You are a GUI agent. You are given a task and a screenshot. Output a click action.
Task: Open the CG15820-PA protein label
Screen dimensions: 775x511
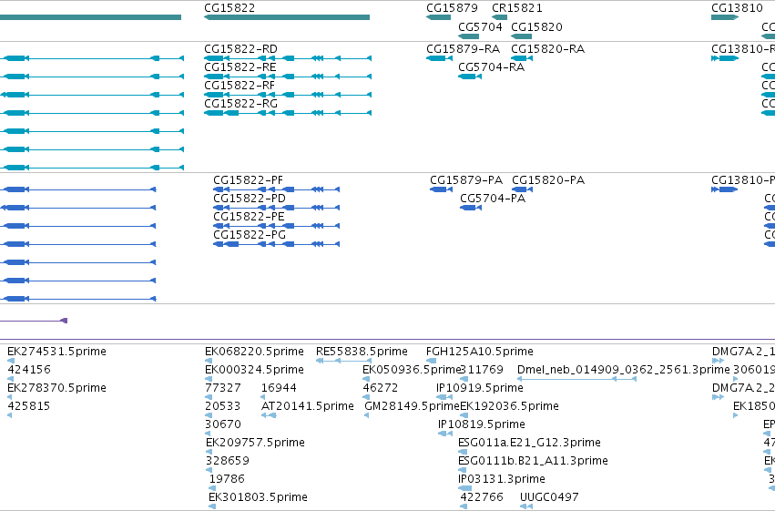pos(548,179)
